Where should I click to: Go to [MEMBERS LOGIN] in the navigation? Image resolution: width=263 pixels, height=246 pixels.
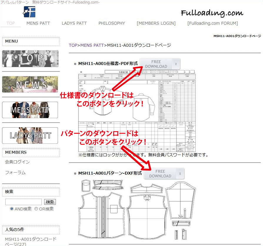[x=156, y=23]
